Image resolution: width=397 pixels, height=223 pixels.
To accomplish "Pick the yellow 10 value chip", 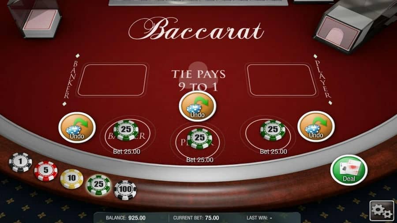I will tap(71, 179).
